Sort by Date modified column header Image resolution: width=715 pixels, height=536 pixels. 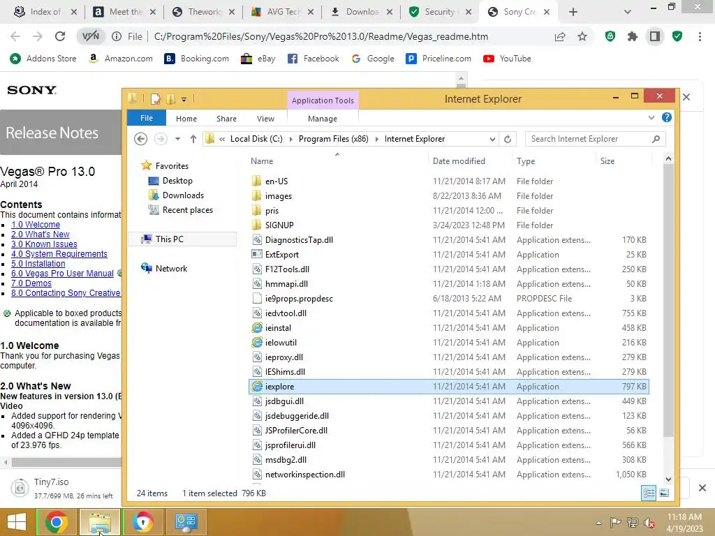click(459, 161)
